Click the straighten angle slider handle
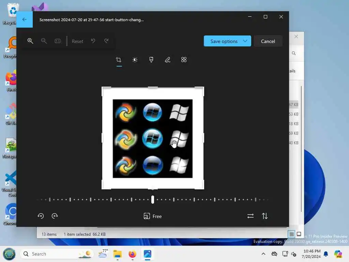The height and width of the screenshot is (262, 349). (x=153, y=200)
